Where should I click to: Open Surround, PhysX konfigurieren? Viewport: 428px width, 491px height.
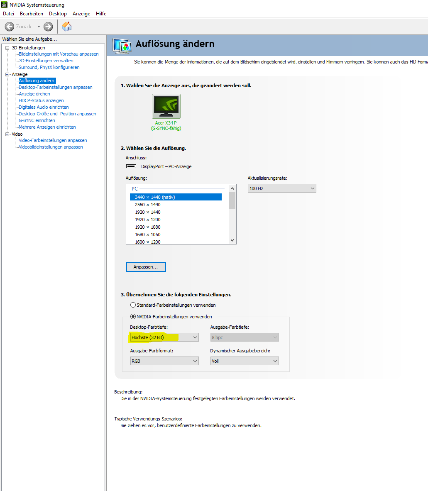(x=49, y=67)
